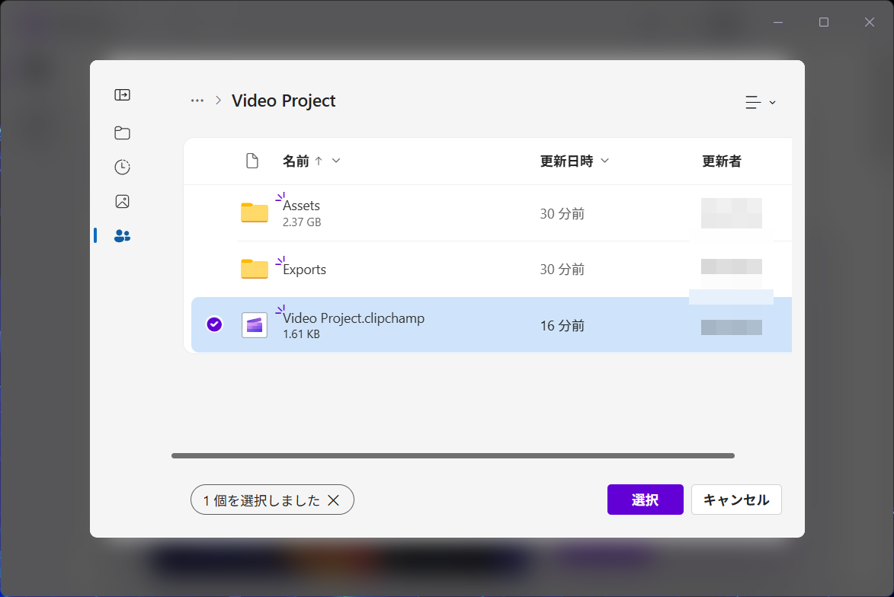The image size is (894, 597).
Task: Click the 1 個を選択しました selection pill
Action: click(272, 500)
